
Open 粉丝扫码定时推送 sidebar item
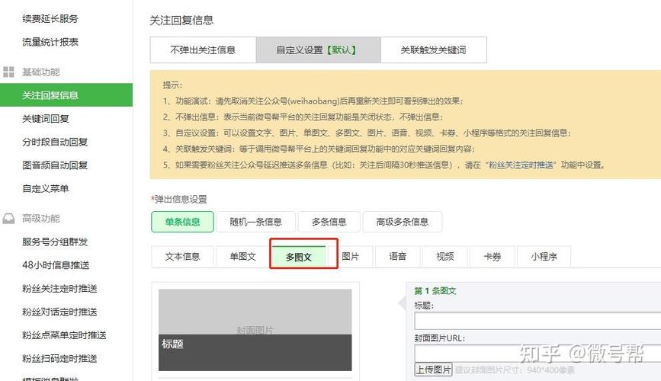pos(59,359)
